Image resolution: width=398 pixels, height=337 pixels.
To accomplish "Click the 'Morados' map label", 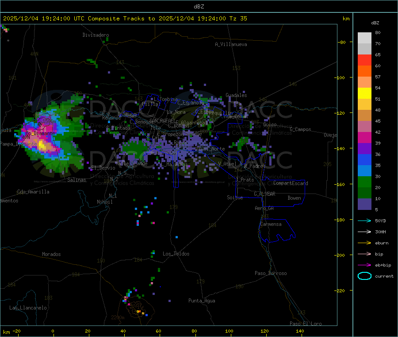I will pos(51,254).
